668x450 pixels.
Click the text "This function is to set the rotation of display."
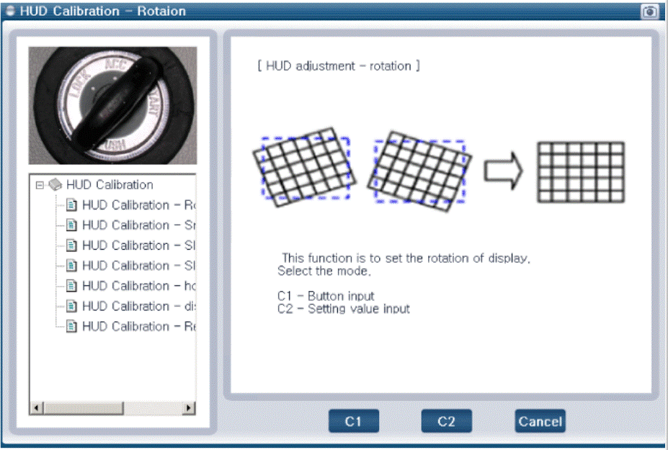pyautogui.click(x=406, y=258)
